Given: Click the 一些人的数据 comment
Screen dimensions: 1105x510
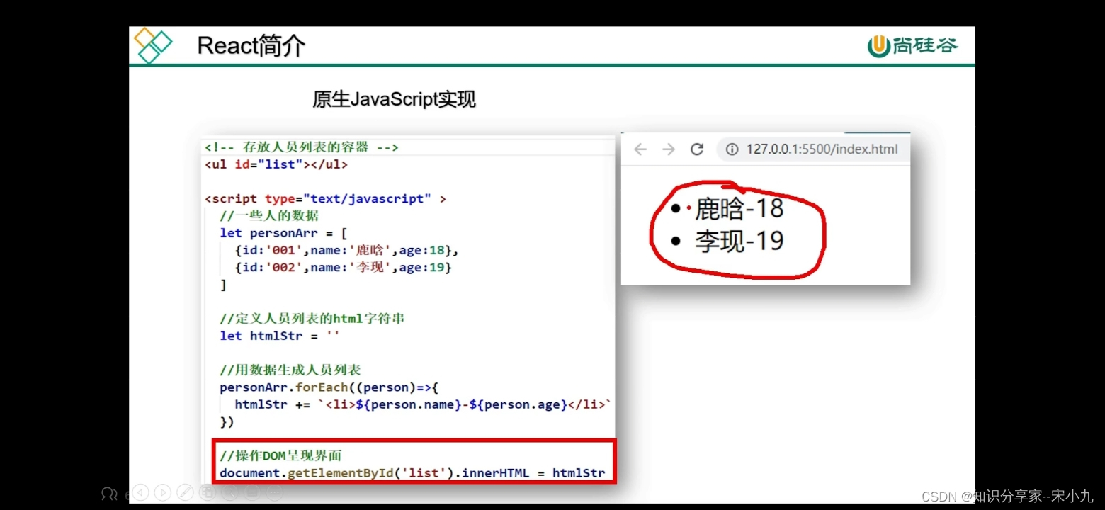Looking at the screenshot, I should coord(269,216).
